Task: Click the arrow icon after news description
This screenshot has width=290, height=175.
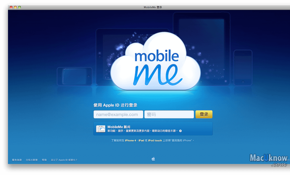Action: [180, 131]
